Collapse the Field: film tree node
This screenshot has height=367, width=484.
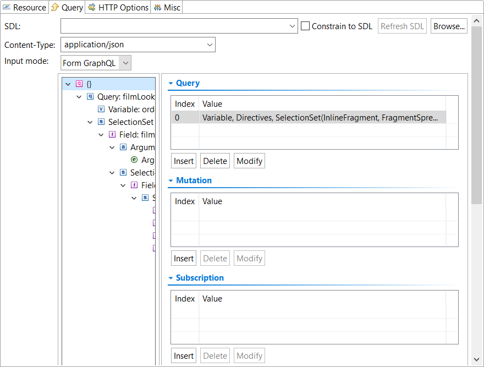101,135
